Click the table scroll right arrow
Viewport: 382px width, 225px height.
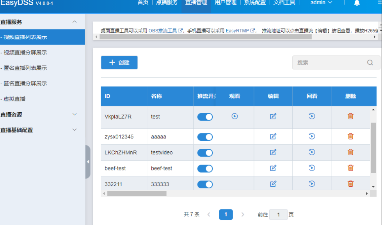[x=367, y=193]
